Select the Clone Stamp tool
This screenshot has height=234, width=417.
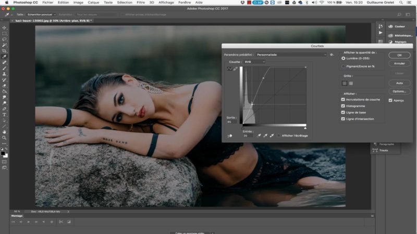tap(4, 74)
